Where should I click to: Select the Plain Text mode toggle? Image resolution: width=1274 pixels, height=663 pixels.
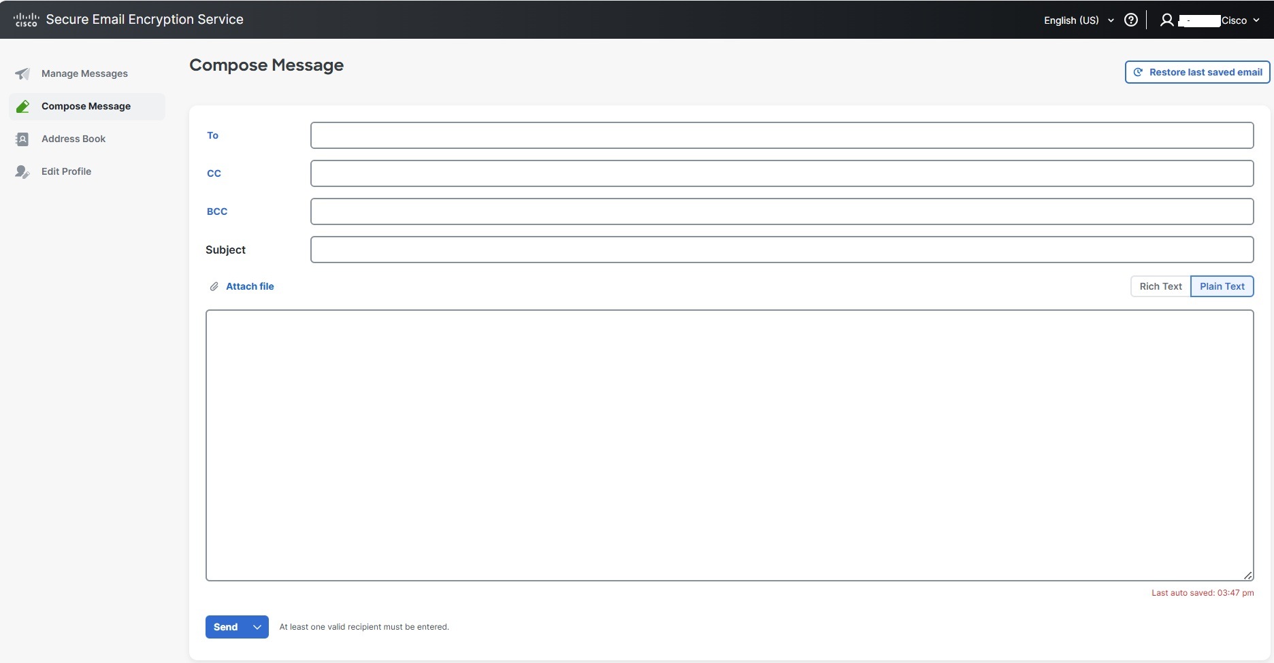pyautogui.click(x=1222, y=286)
